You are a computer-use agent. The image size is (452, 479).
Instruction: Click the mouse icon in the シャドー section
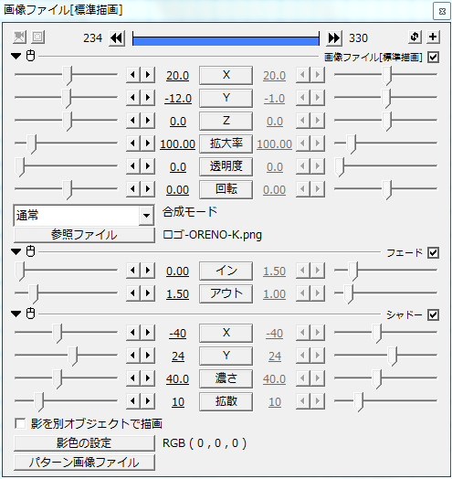30,314
